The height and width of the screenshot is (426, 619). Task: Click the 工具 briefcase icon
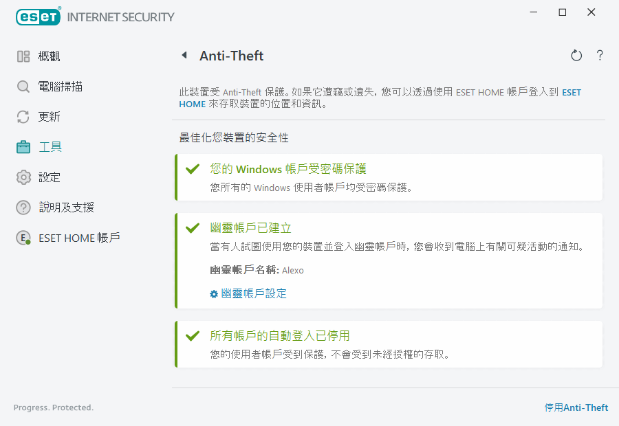(x=23, y=147)
